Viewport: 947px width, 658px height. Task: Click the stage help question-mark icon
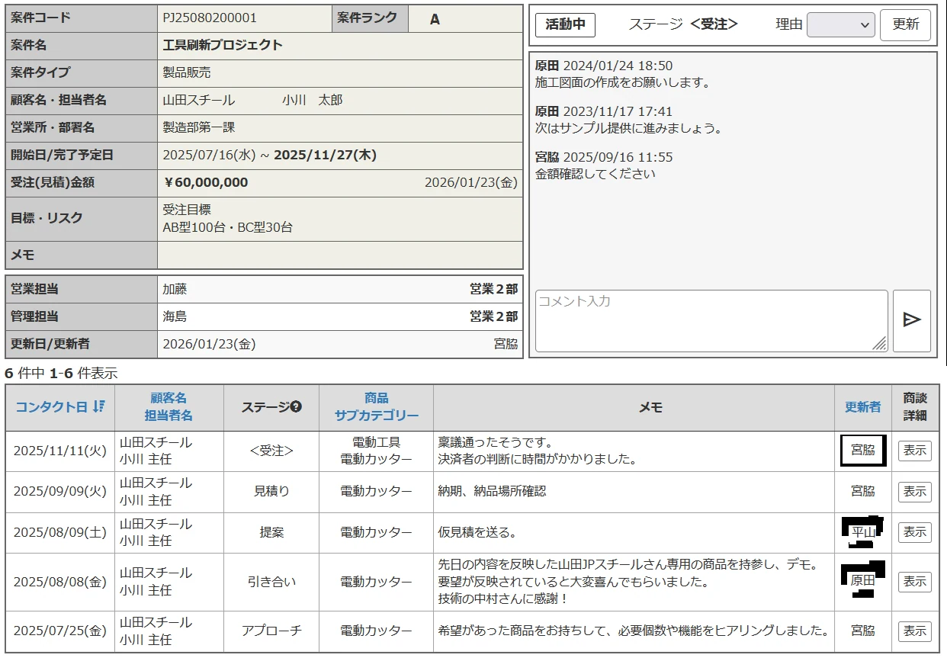296,407
